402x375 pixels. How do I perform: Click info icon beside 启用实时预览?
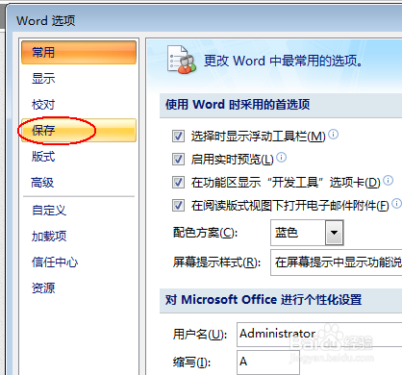[282, 158]
